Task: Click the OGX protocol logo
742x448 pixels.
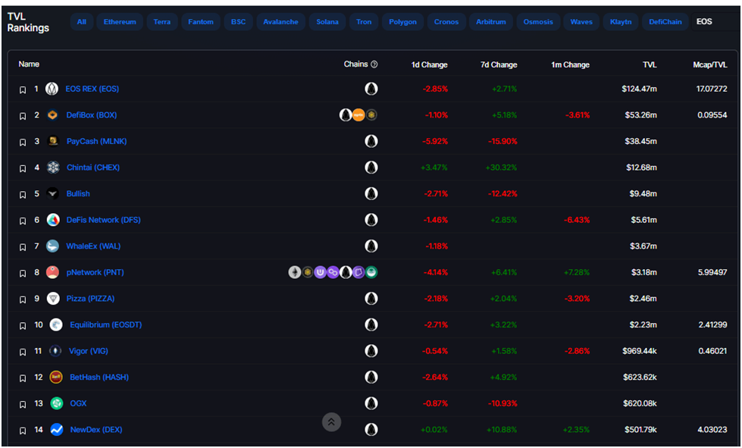Action: pyautogui.click(x=57, y=403)
